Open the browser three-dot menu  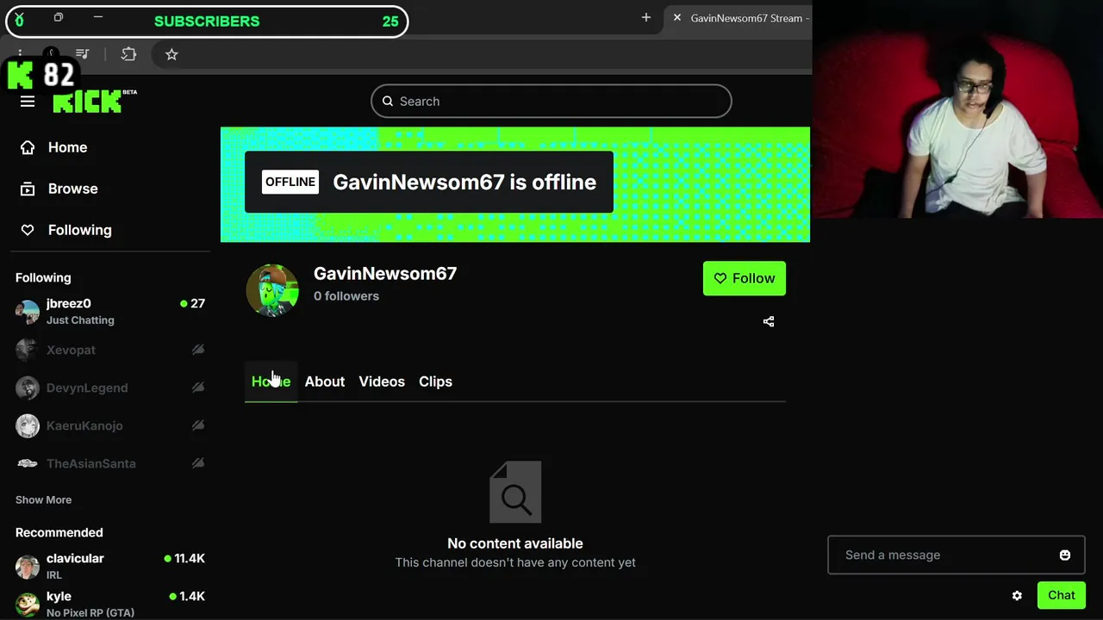[x=19, y=54]
